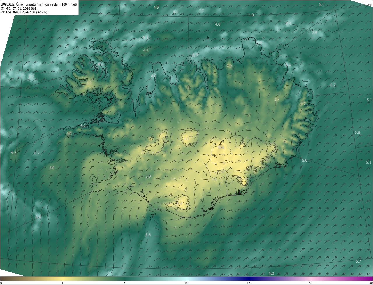
Task: Click the 4.2 value label
Action: pyautogui.click(x=13, y=153)
